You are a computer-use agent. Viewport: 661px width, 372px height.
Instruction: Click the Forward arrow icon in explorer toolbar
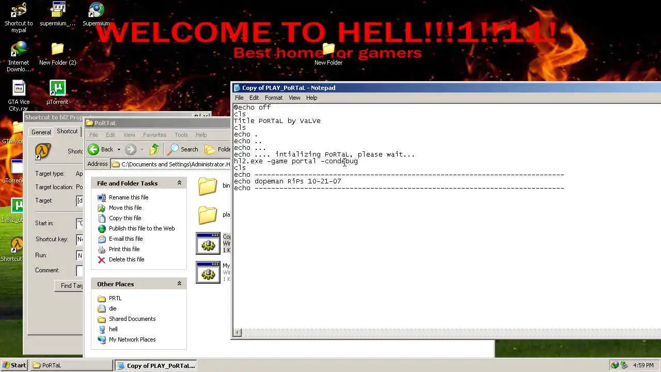coord(131,149)
